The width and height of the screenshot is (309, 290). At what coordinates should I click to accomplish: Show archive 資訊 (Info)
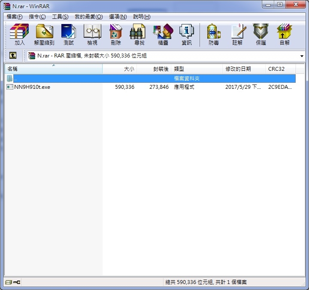[187, 34]
